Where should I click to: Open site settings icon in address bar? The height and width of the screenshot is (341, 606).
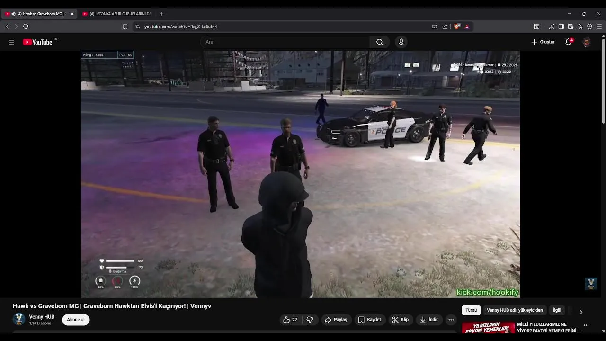137,27
